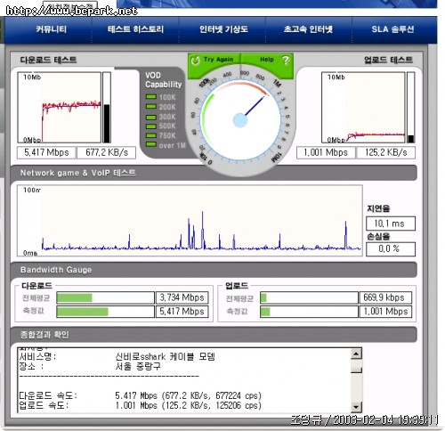Click the upload test speed graph

[x=363, y=108]
